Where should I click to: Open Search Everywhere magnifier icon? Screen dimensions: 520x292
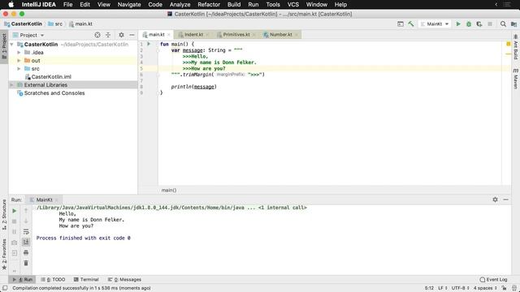[x=503, y=24]
